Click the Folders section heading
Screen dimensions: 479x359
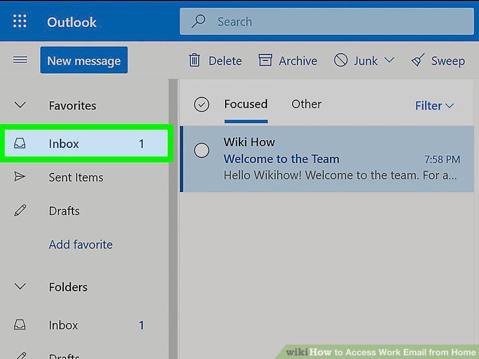(x=68, y=287)
